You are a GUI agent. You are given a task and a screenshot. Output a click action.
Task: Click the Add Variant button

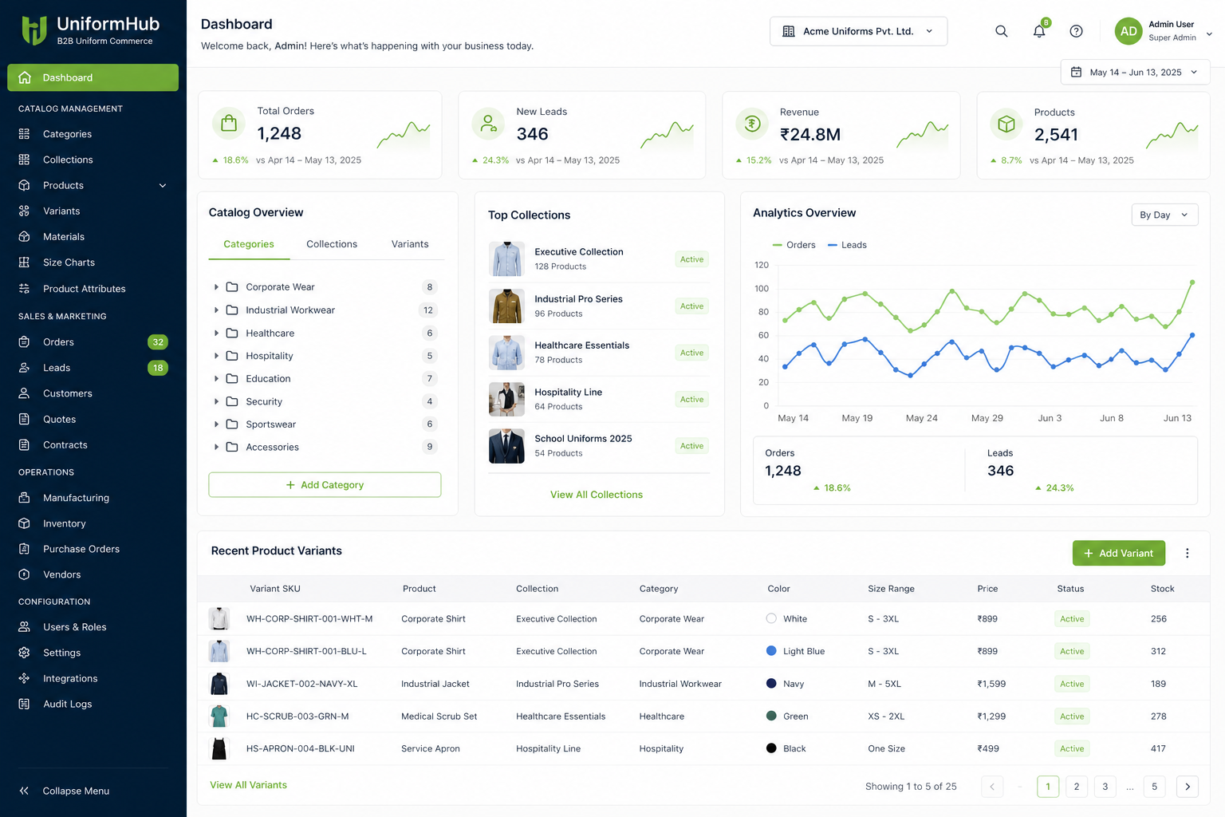tap(1118, 553)
